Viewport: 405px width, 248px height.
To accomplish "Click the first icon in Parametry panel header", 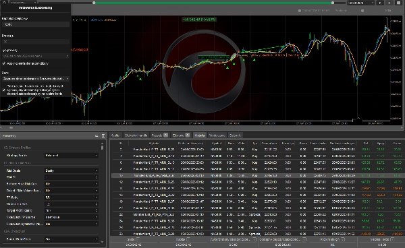I will coord(97,135).
